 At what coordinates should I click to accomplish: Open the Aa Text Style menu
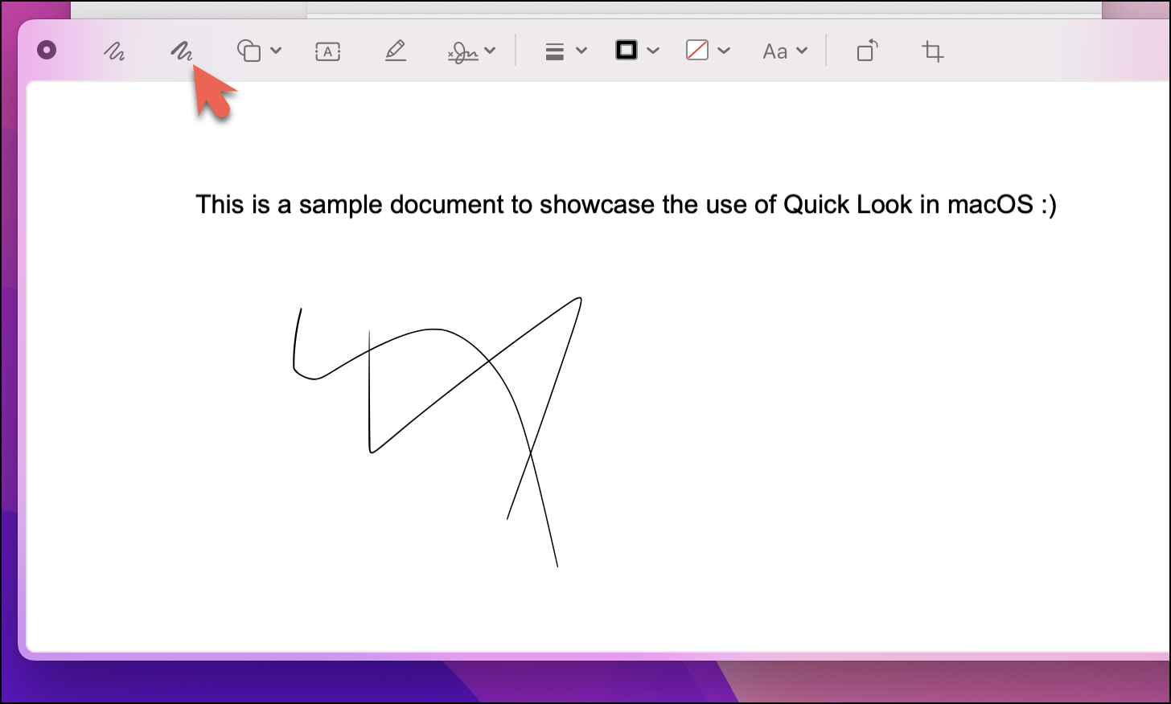(775, 51)
